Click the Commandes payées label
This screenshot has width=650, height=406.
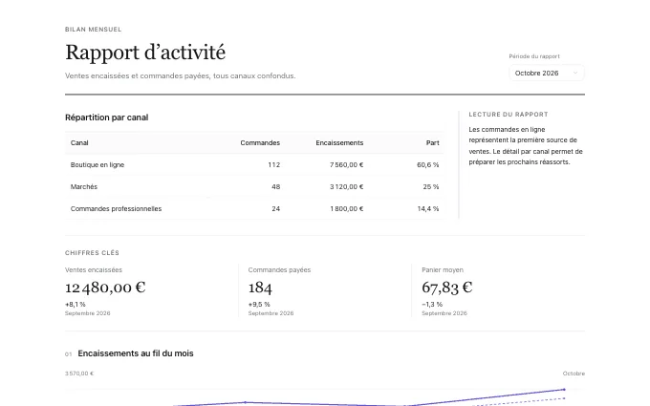279,270
